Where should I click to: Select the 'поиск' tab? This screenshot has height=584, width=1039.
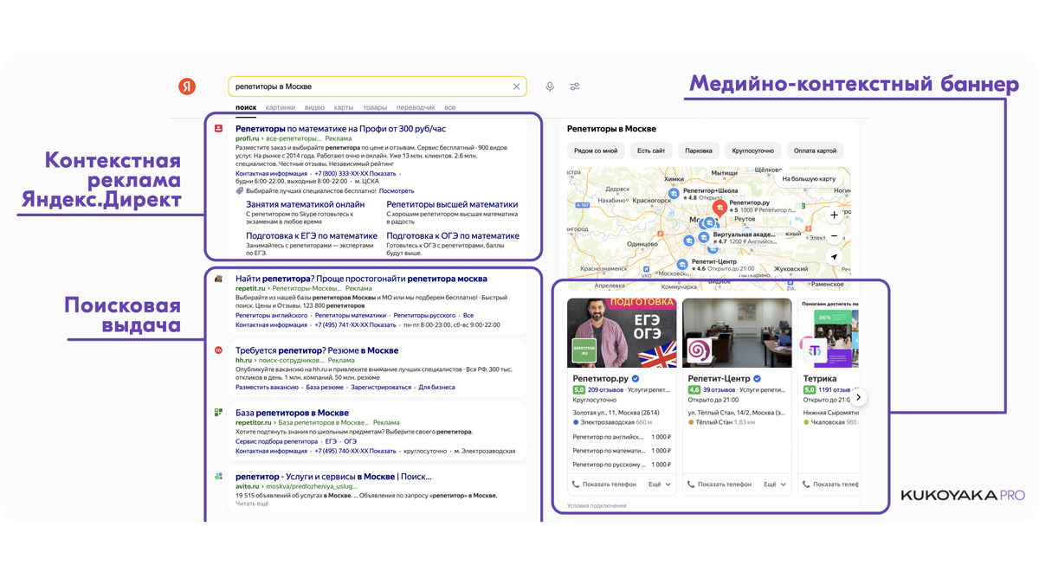coord(246,108)
